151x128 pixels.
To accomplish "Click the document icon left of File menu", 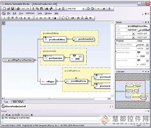I will coord(4,13).
